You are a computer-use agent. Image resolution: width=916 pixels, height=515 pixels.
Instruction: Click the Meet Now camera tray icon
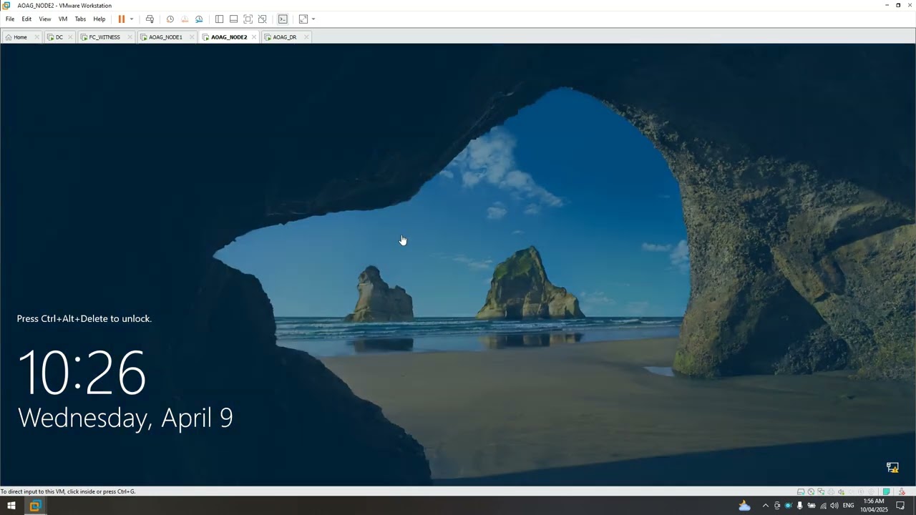pyautogui.click(x=777, y=506)
